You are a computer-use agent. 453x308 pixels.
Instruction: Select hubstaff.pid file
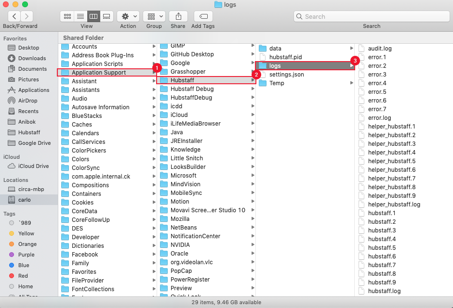tap(305, 57)
